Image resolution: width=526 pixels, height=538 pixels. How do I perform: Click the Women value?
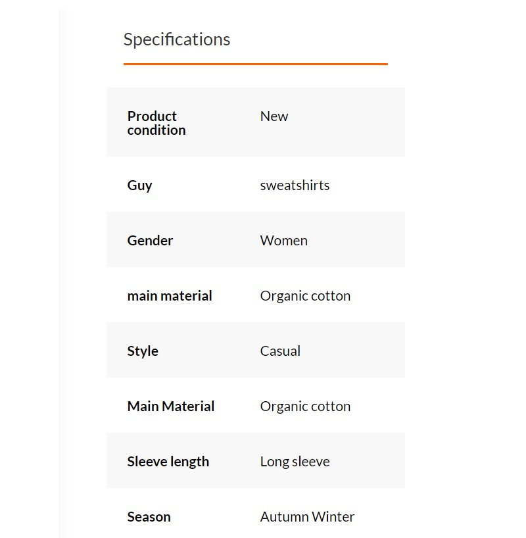283,241
